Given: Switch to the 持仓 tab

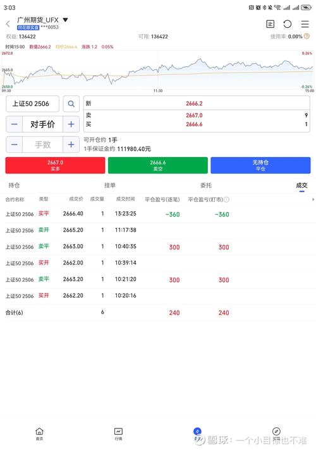Looking at the screenshot, I should [14, 186].
